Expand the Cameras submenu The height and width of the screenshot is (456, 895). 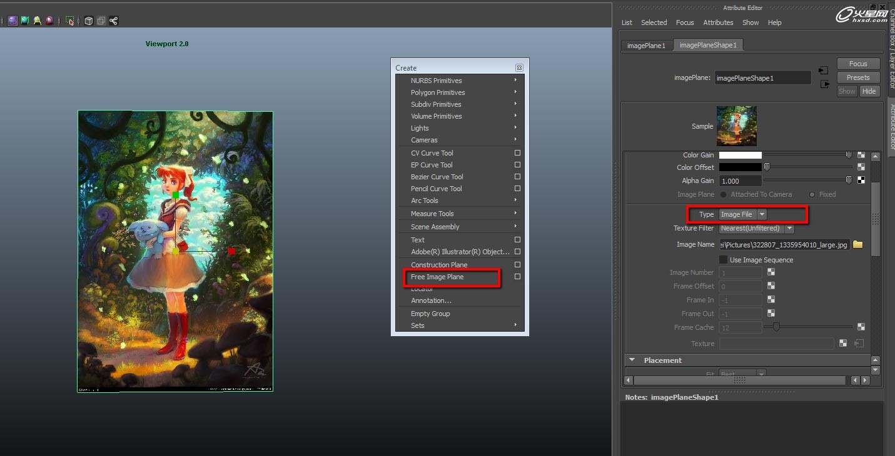460,140
